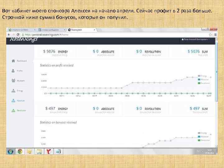Click the taskbar clock

(209, 152)
